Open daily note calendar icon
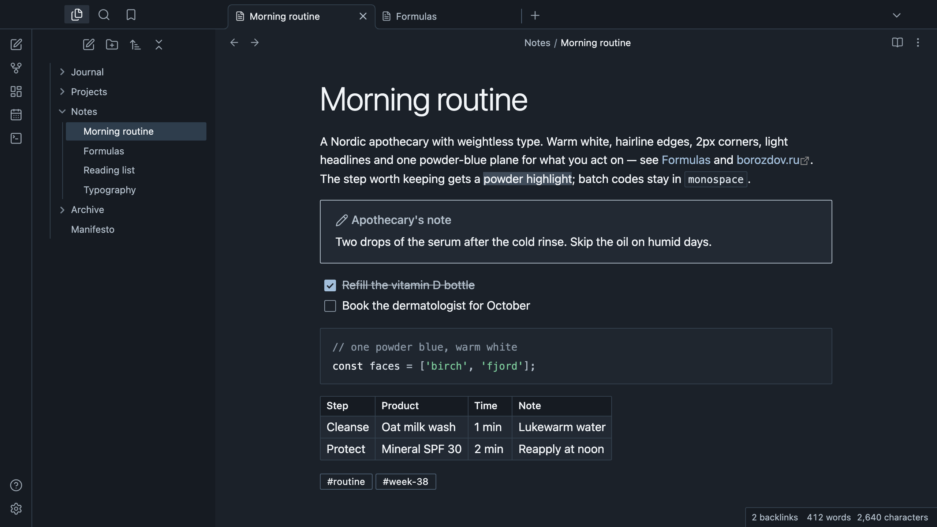Viewport: 937px width, 527px height. click(16, 115)
